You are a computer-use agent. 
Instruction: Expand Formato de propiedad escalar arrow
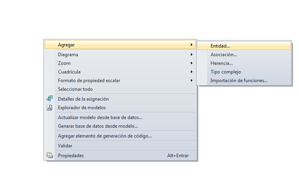pyautogui.click(x=191, y=81)
